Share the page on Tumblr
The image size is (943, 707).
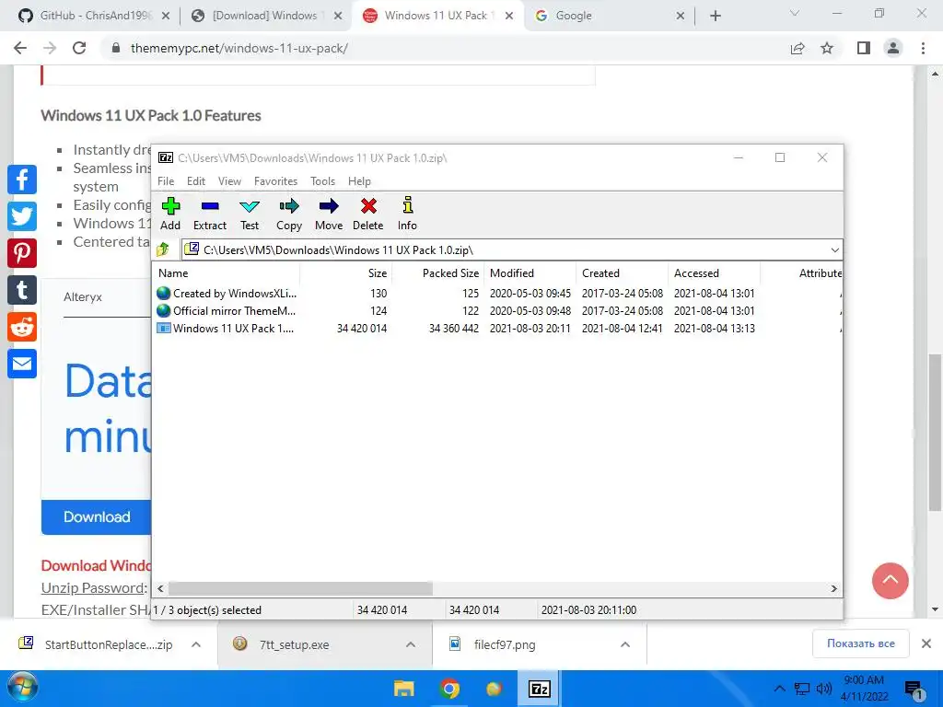(x=22, y=290)
